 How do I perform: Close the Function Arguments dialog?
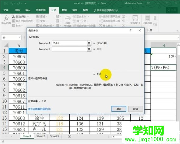tap(140, 30)
